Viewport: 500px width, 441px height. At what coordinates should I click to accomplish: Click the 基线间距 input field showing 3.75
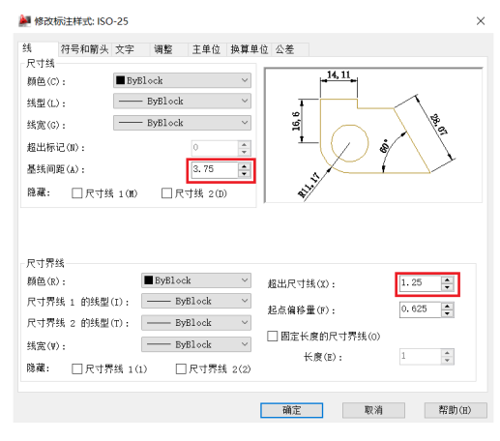click(x=215, y=170)
